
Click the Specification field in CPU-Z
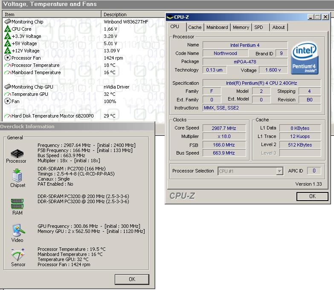tap(261, 83)
